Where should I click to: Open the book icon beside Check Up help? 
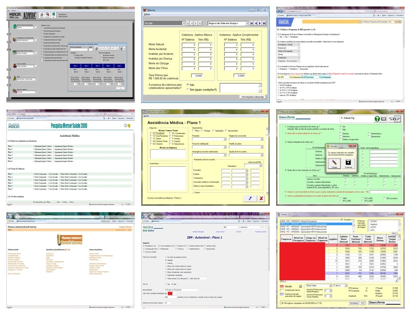point(383,119)
